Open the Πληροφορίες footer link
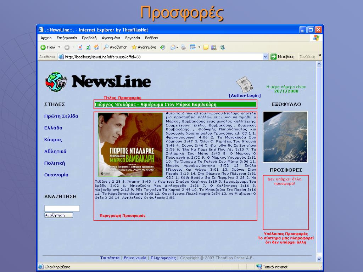 click(163, 258)
